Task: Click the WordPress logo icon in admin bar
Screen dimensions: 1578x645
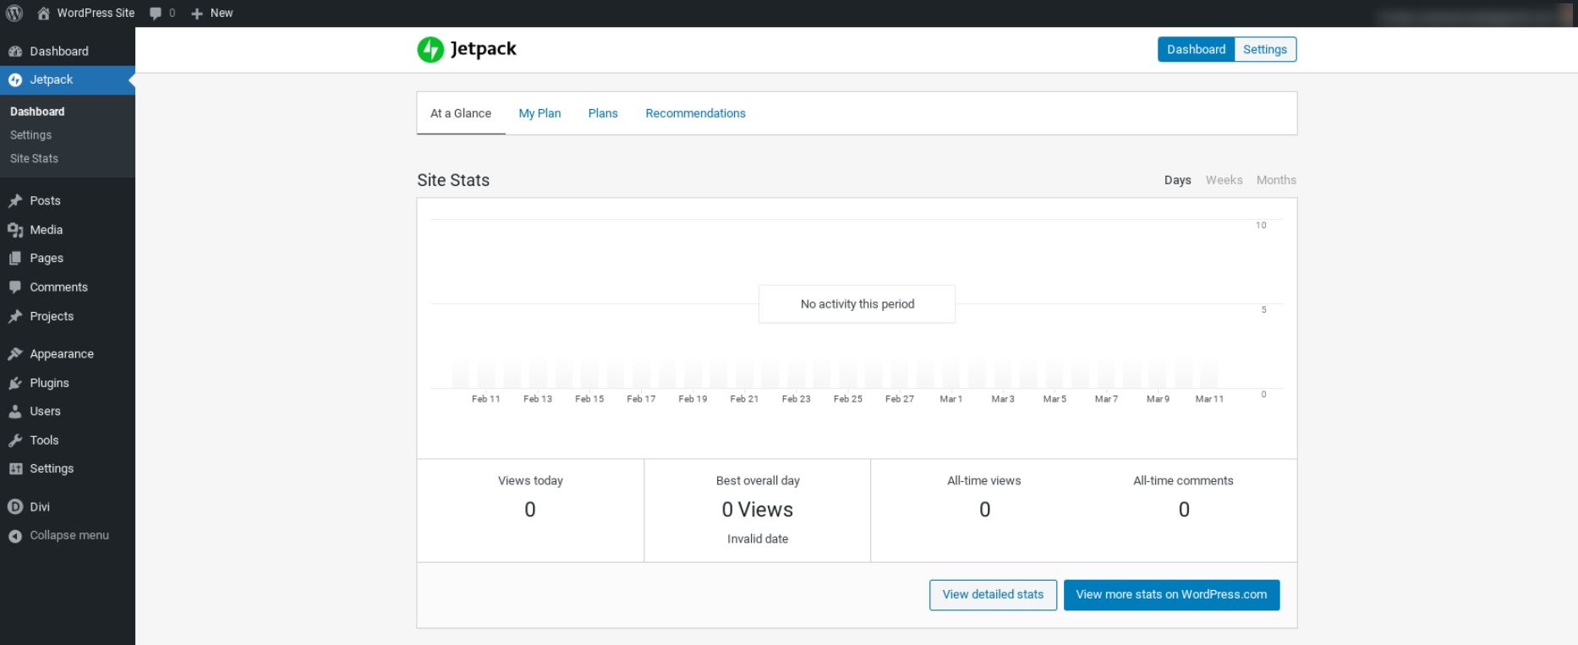Action: coord(14,13)
